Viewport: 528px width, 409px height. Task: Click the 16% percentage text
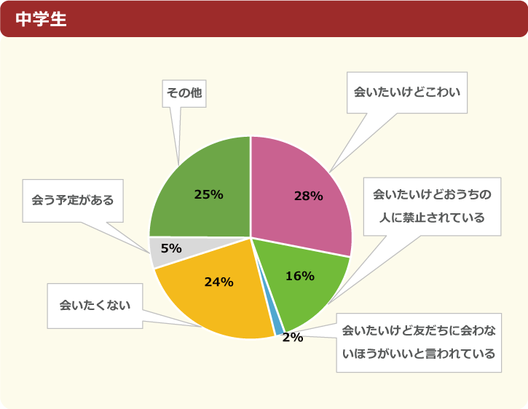point(300,276)
